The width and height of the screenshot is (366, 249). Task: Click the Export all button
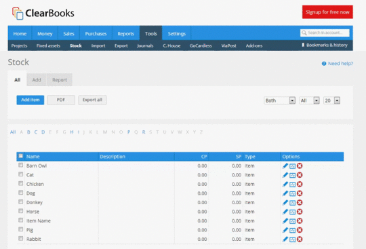tap(92, 100)
